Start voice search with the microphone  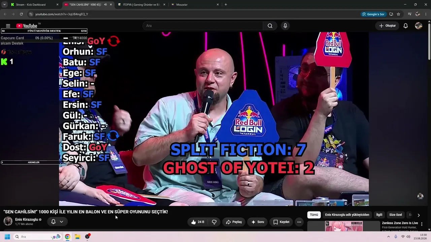285,26
